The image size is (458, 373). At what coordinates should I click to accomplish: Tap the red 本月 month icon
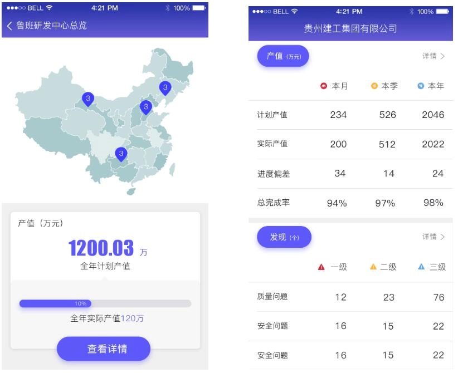(324, 86)
